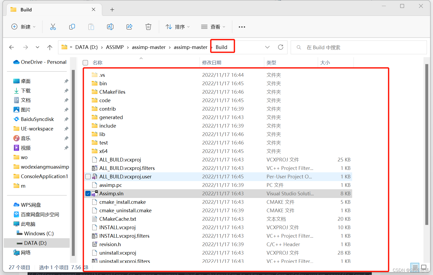Viewport: 433px width, 275px height.
Task: Click the sidebar vertical scrollbar
Action: coord(73,163)
